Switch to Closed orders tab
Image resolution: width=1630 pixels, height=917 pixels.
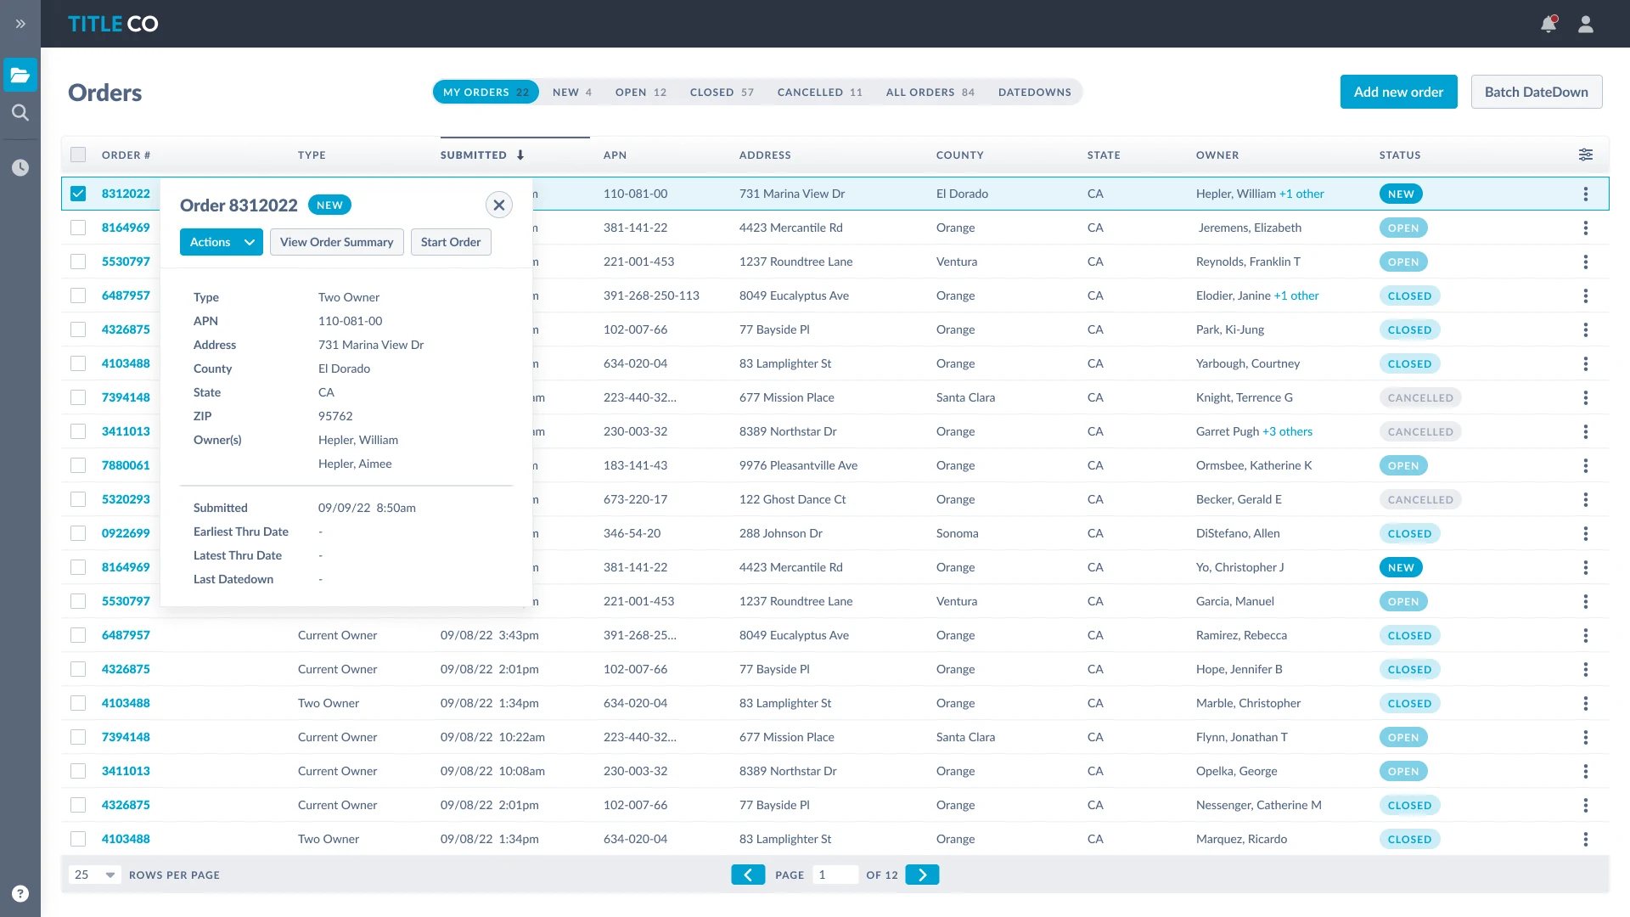click(x=722, y=92)
